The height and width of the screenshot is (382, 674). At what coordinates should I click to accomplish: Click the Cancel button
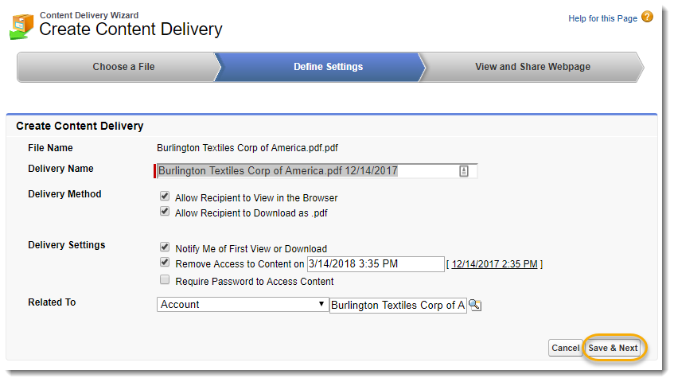click(565, 348)
